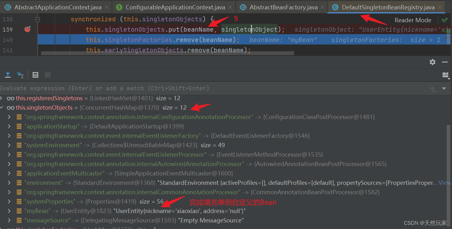The image size is (452, 229).
Task: Click the field icon beside "systemProperties"
Action: point(19,201)
